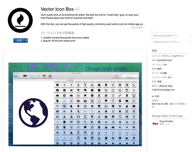192x152 pixels.
Task: Select the filled heart favorite icon
Action: [106, 101]
